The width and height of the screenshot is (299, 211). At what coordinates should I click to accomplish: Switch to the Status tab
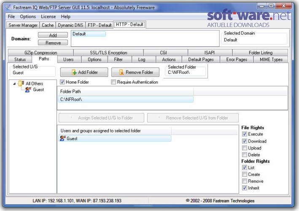coord(20,60)
